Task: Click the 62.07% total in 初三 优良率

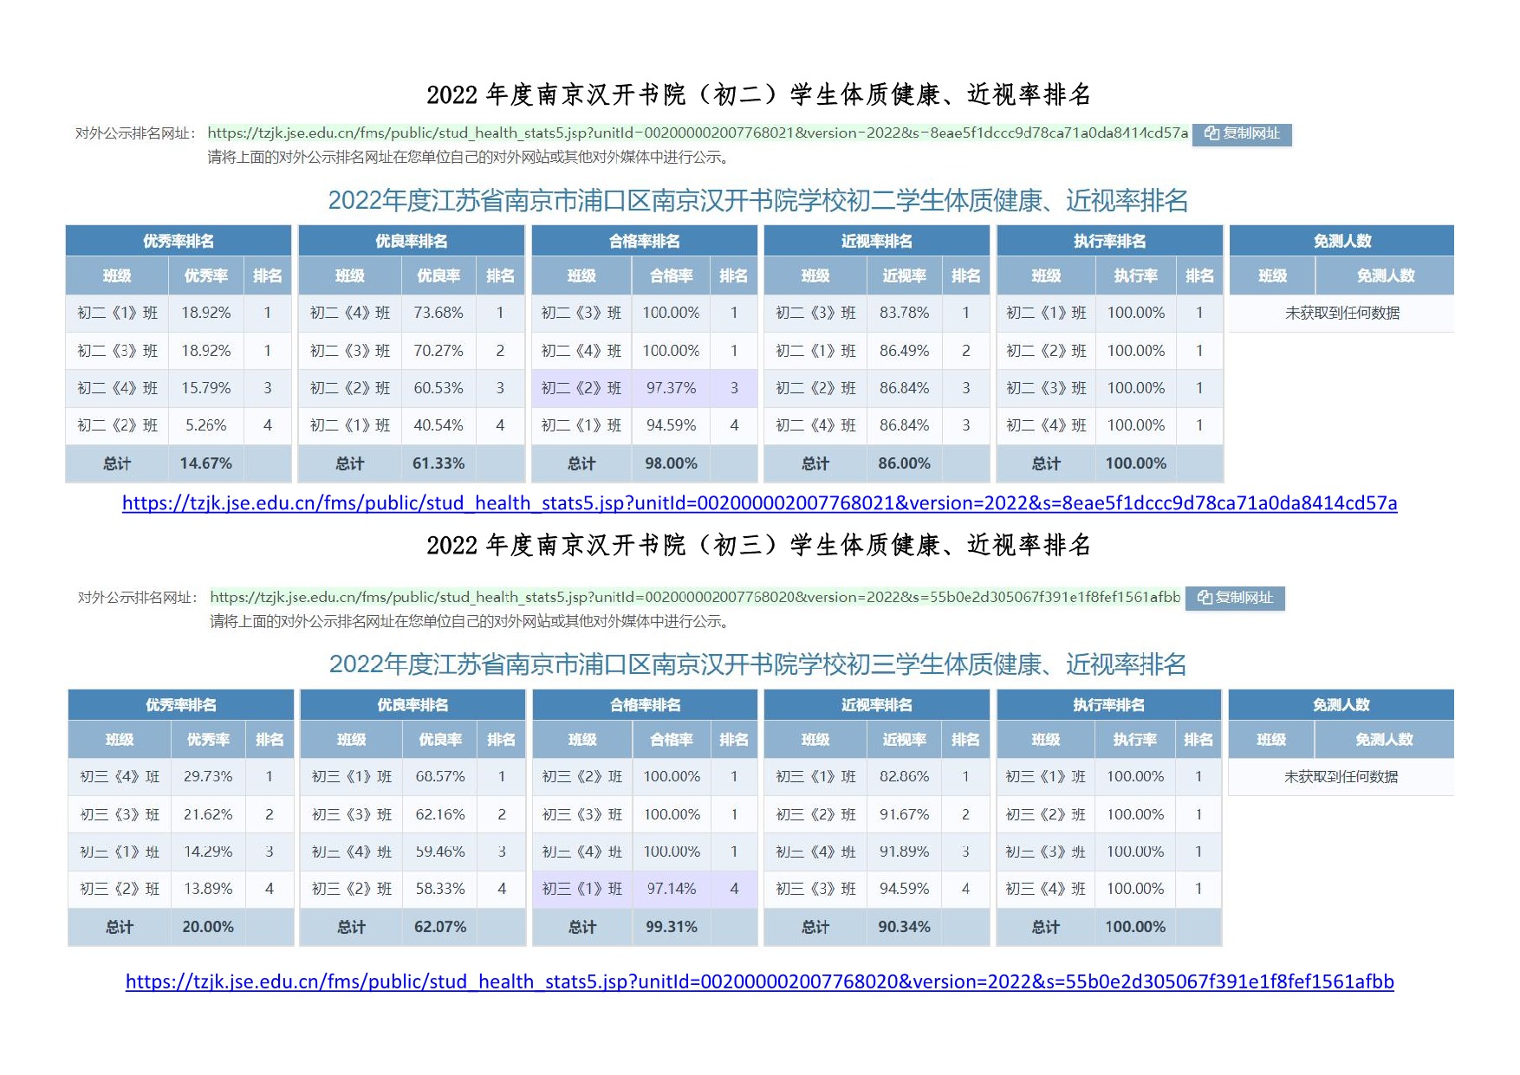Action: (x=440, y=927)
